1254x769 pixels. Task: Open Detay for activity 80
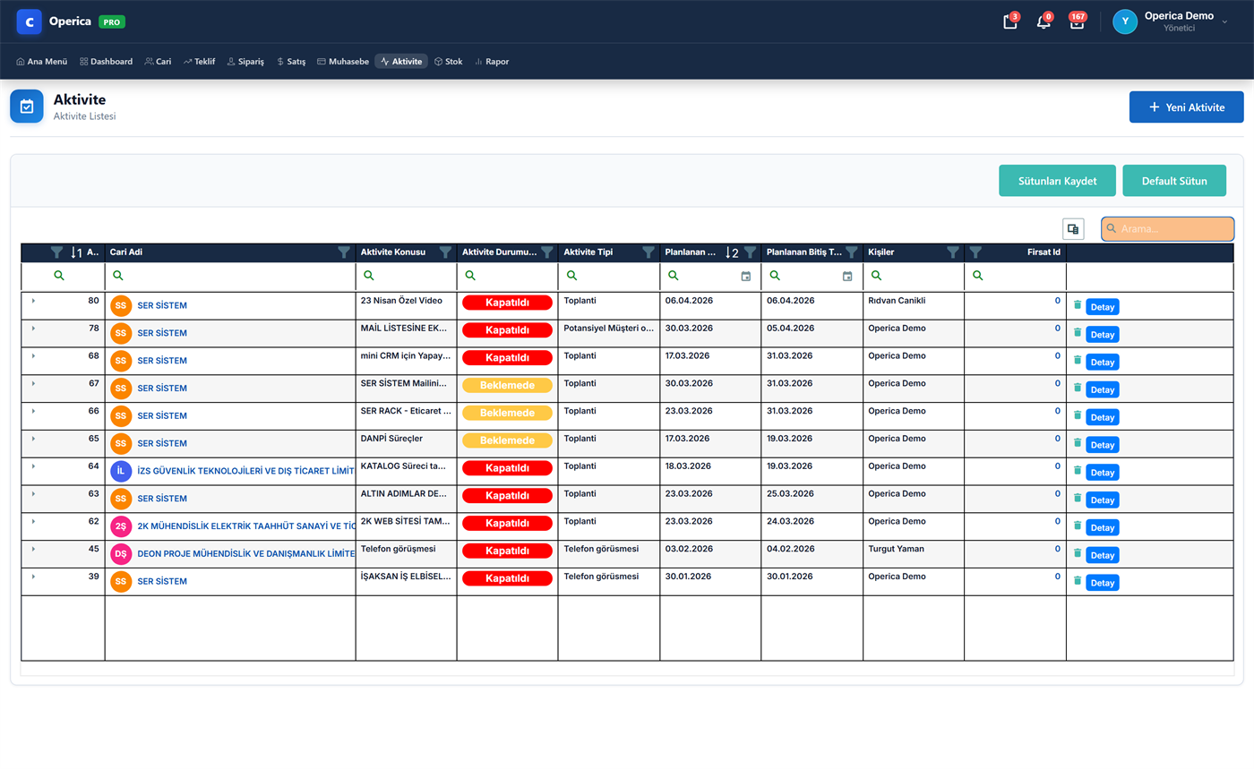pos(1103,307)
